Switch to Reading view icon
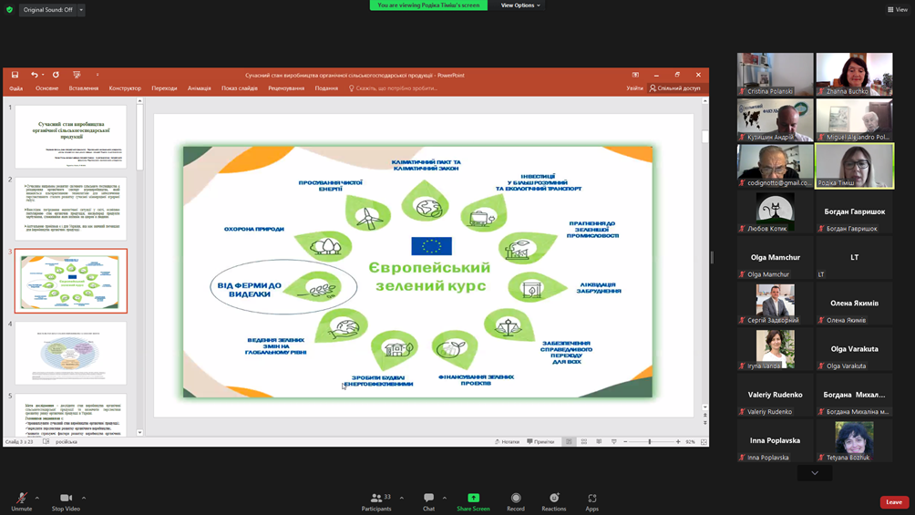Screen dimensions: 915x515 point(599,442)
